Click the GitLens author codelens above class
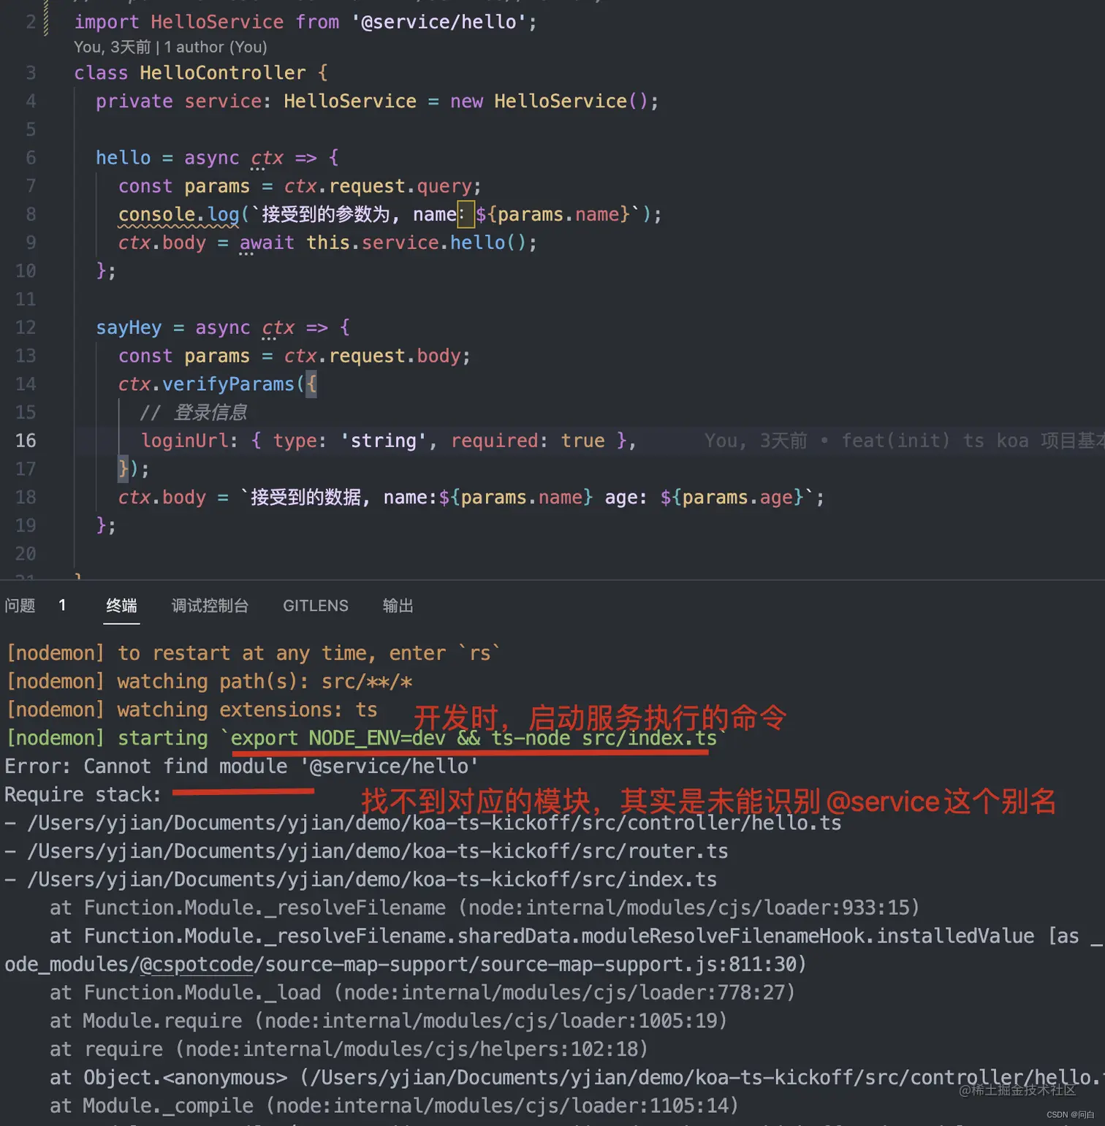This screenshot has width=1105, height=1126. click(x=170, y=47)
